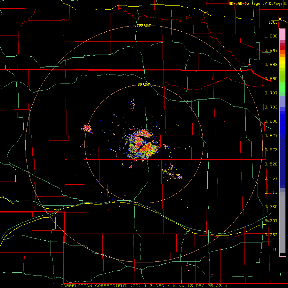Pick the gray segment of the color bar
288x288 pixels.
[x=283, y=222]
